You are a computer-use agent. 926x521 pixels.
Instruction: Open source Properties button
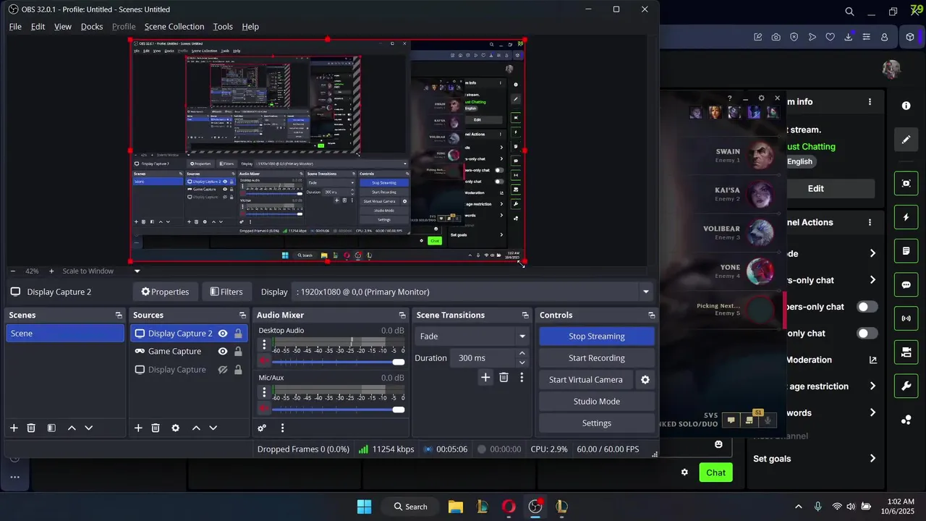coord(165,292)
